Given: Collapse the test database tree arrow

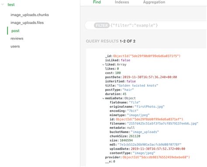Looking at the screenshot, I should pyautogui.click(x=2, y=4).
